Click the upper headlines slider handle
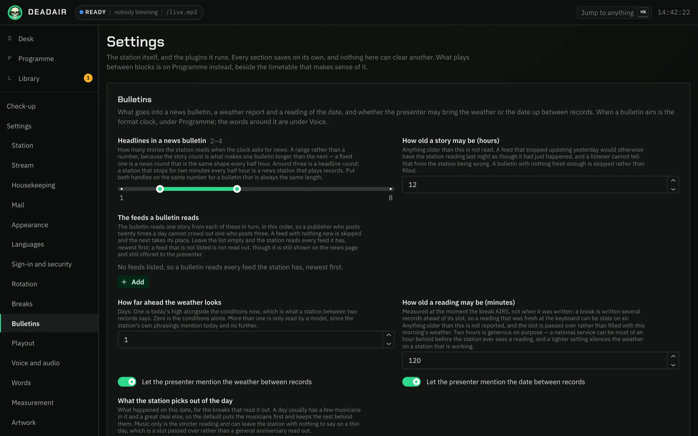 [237, 189]
